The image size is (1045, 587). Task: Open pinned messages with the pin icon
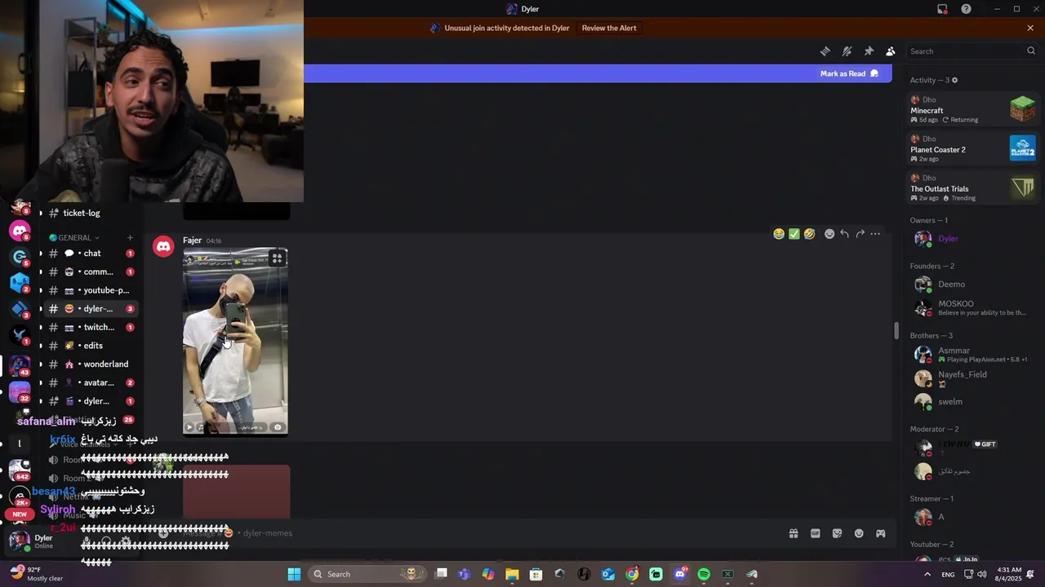click(x=869, y=51)
